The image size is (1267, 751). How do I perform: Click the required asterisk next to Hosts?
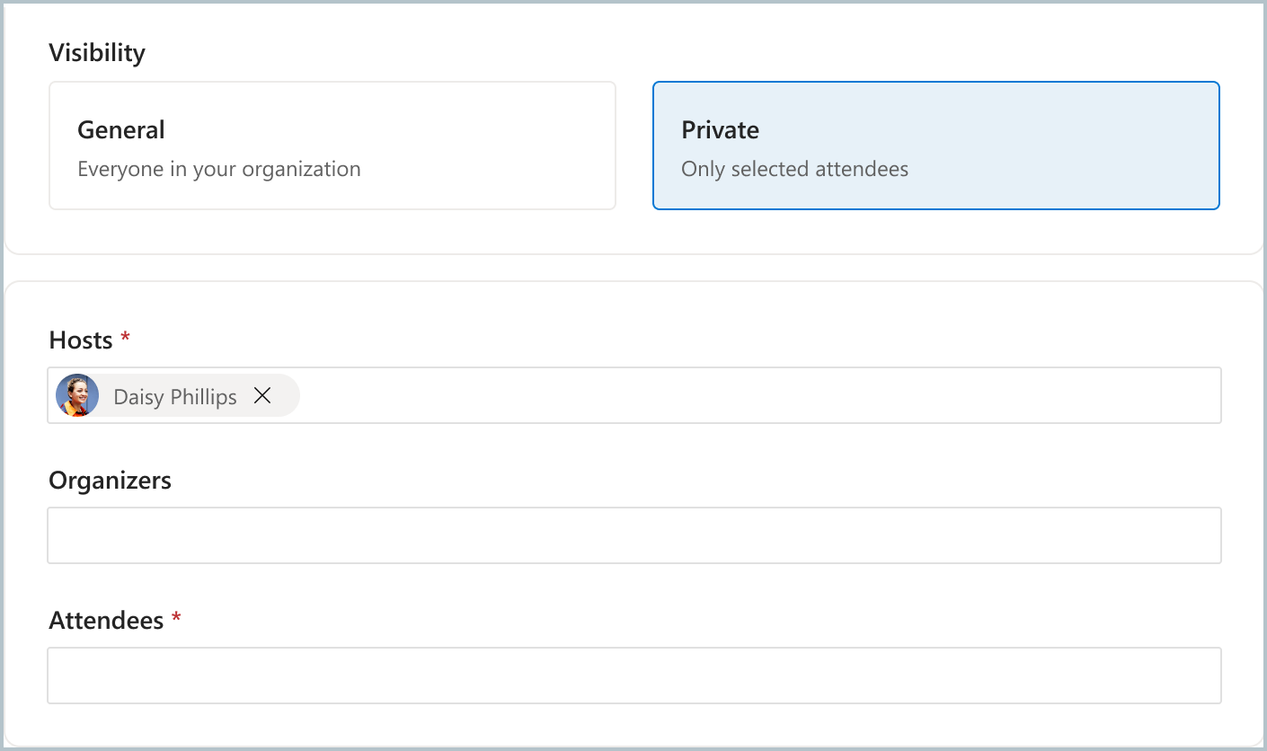pyautogui.click(x=124, y=337)
